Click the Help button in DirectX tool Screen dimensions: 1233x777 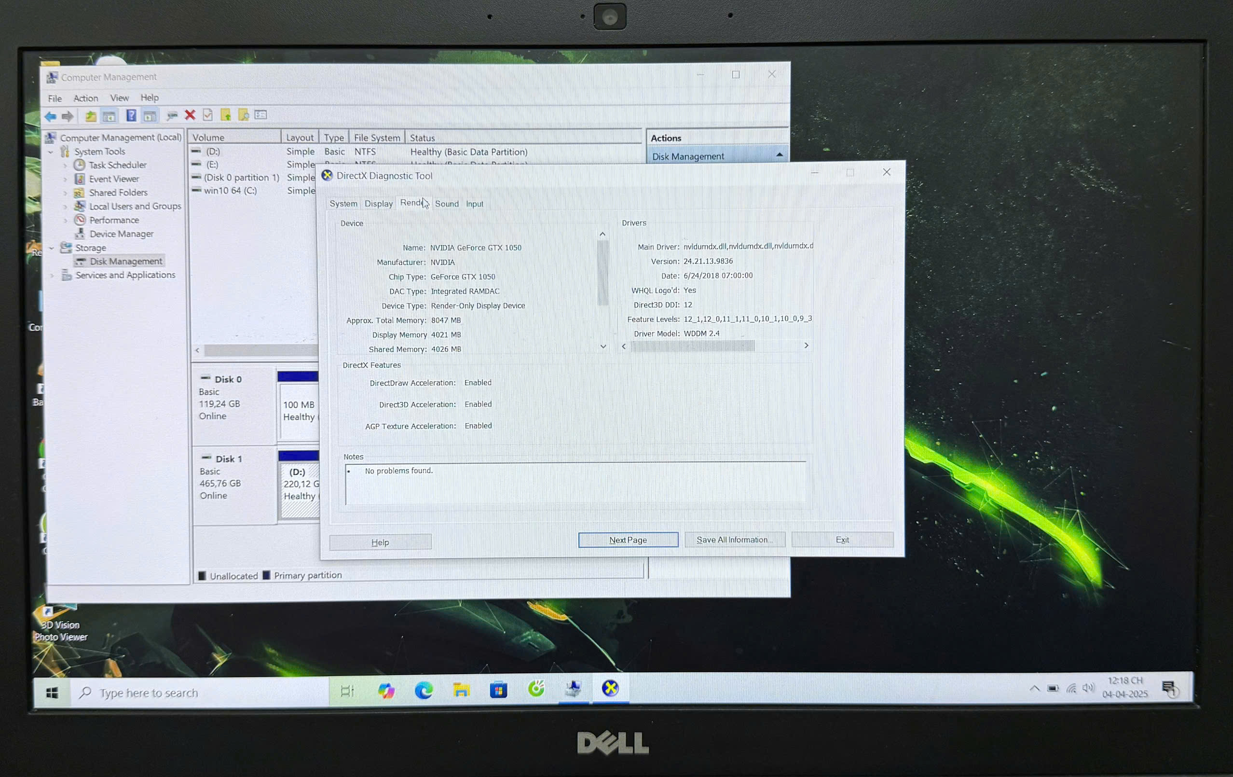(x=381, y=542)
